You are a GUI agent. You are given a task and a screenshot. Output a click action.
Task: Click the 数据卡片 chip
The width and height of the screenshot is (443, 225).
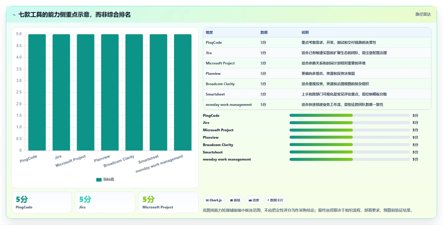[275, 200]
